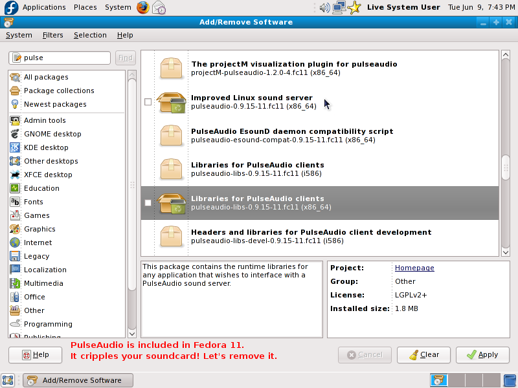This screenshot has height=388, width=518.
Task: Open the Fonts category icon
Action: coord(15,202)
